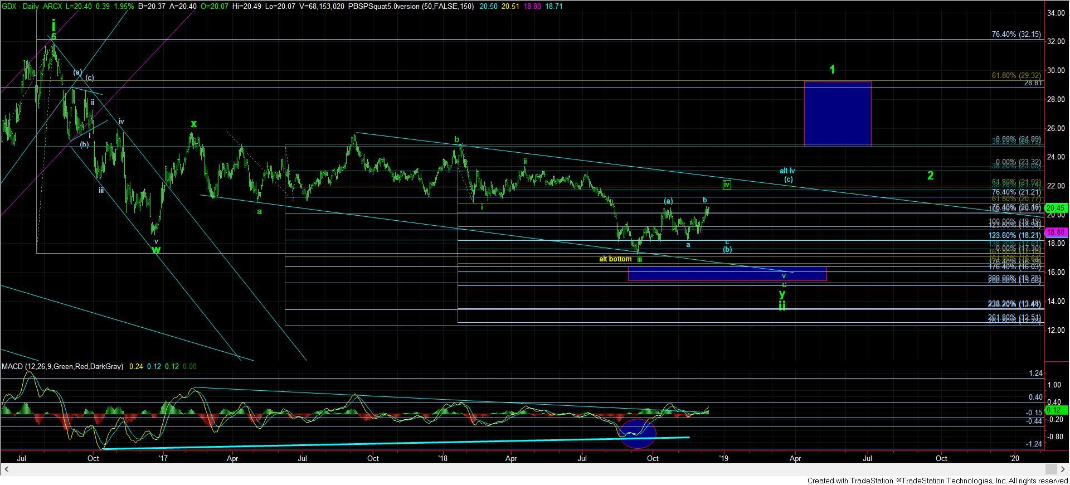Click the large green wave '1' label
This screenshot has width=1070, height=485.
tap(832, 70)
